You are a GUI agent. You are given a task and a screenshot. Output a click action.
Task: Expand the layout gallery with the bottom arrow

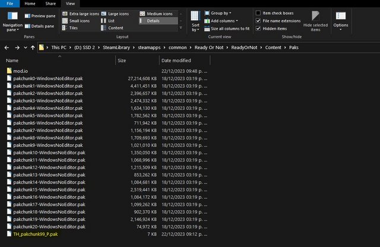coord(180,28)
